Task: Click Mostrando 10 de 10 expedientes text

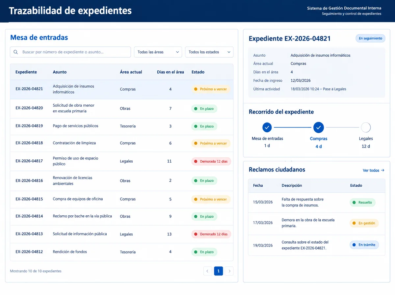Action: point(36,271)
